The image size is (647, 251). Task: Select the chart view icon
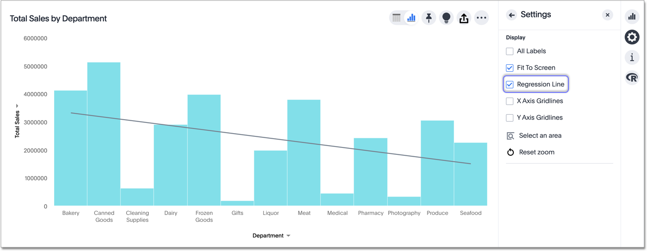[411, 18]
